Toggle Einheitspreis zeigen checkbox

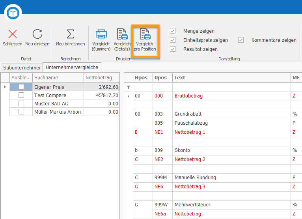(x=173, y=40)
